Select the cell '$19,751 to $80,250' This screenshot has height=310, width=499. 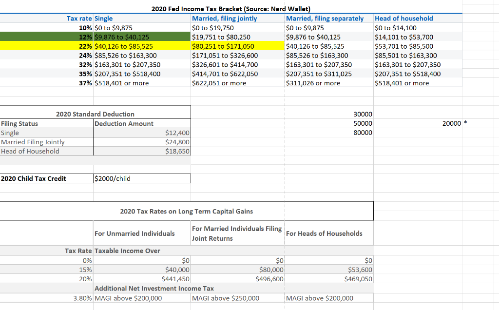click(x=238, y=37)
